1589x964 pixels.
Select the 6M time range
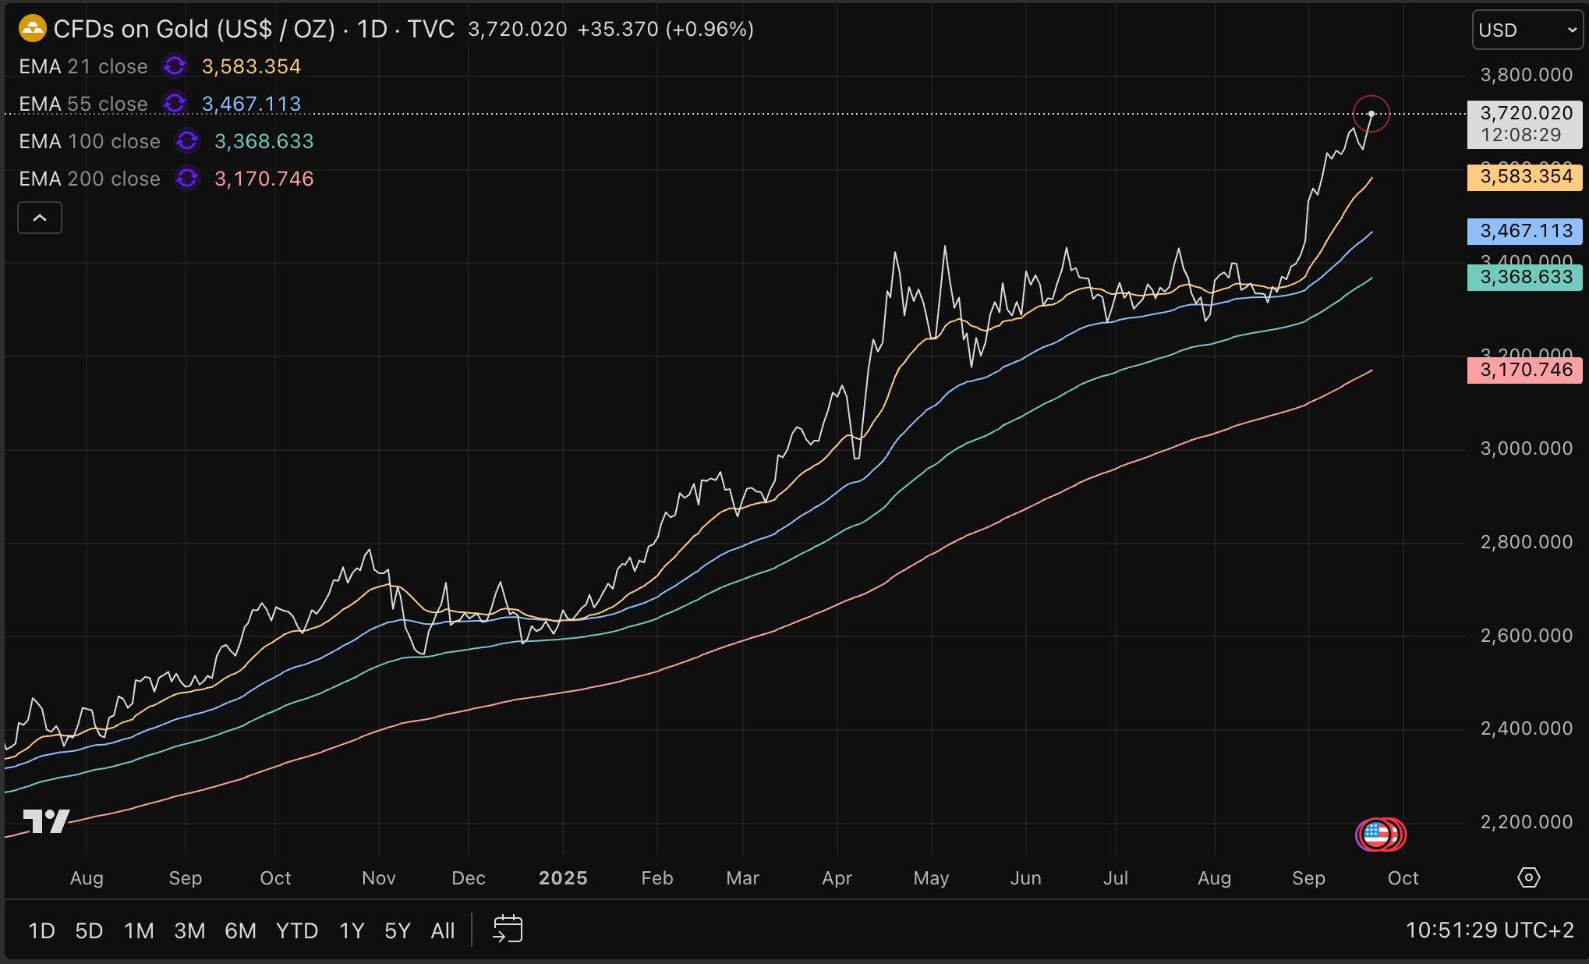[240, 930]
